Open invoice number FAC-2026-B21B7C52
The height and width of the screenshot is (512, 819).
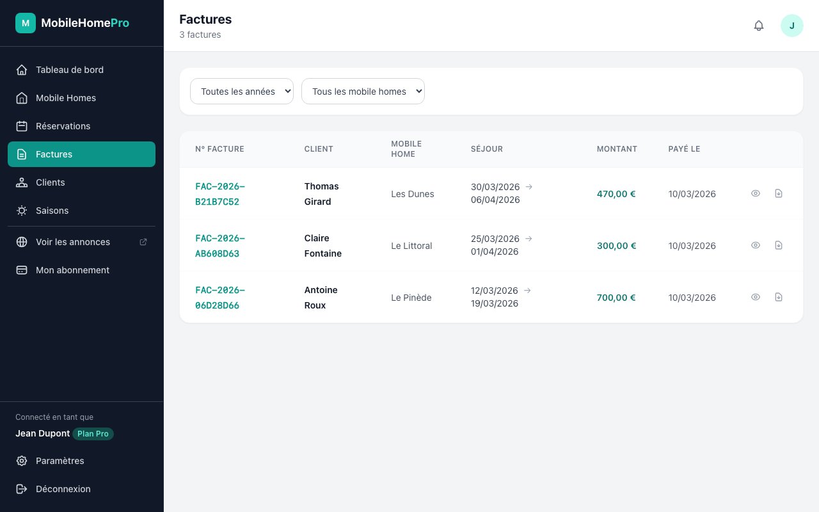point(220,194)
